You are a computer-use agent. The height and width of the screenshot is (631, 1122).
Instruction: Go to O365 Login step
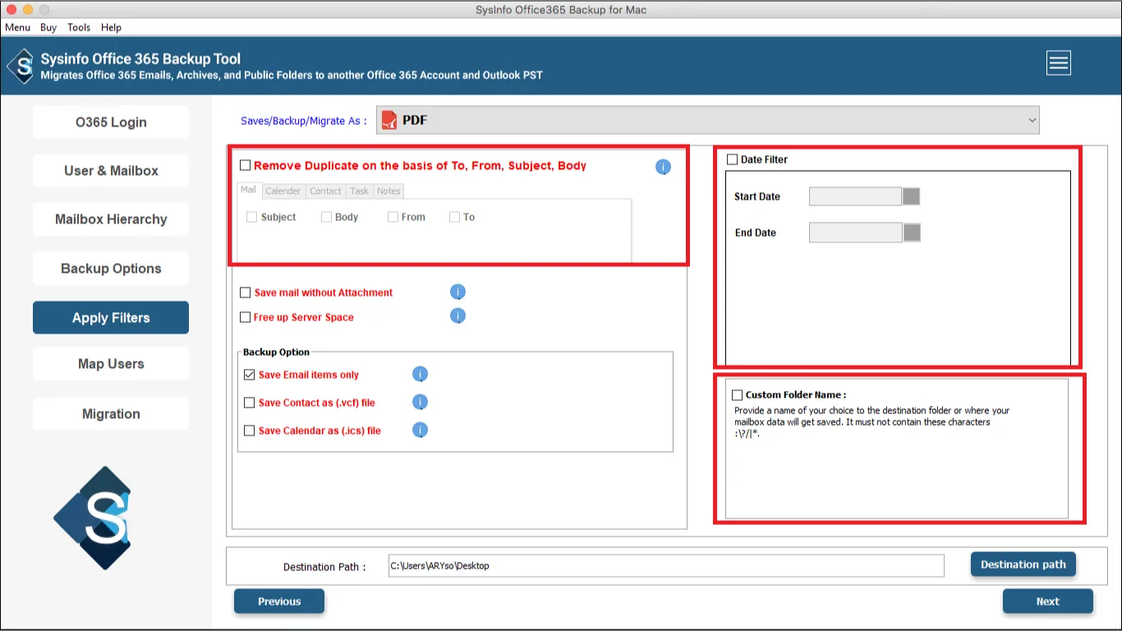point(111,122)
